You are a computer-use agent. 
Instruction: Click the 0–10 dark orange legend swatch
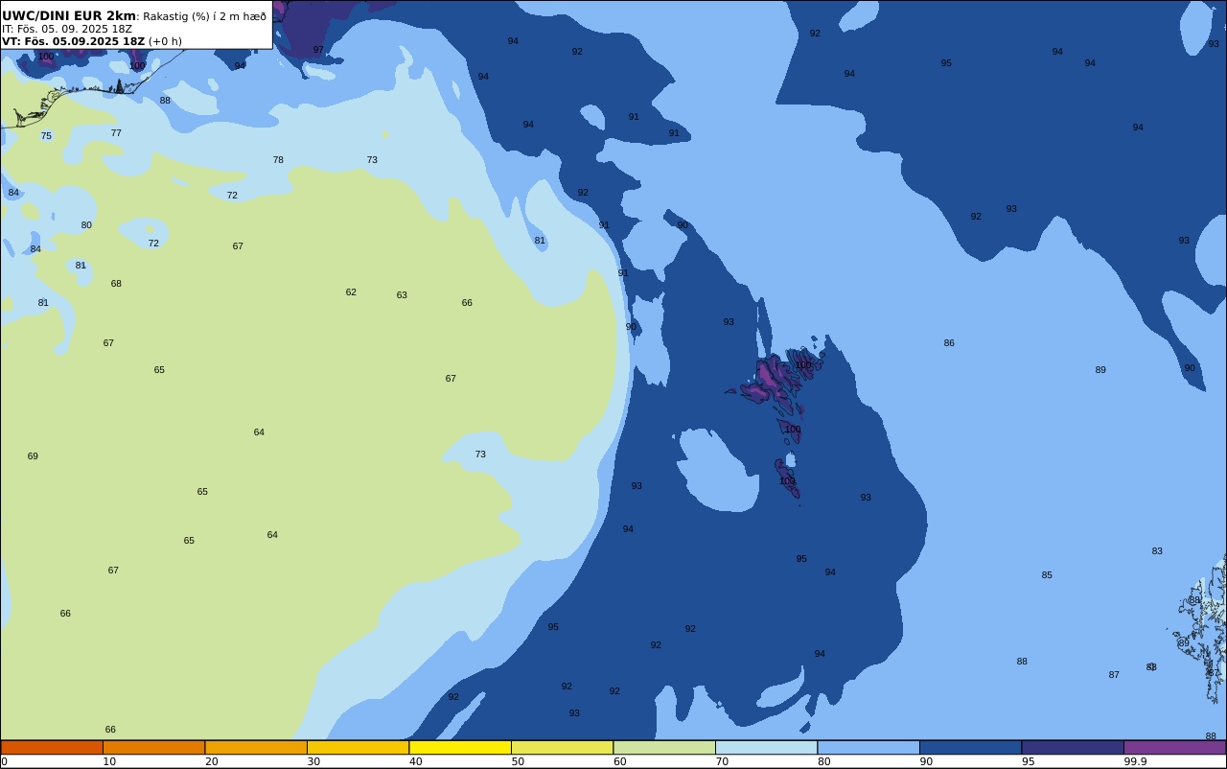52,747
